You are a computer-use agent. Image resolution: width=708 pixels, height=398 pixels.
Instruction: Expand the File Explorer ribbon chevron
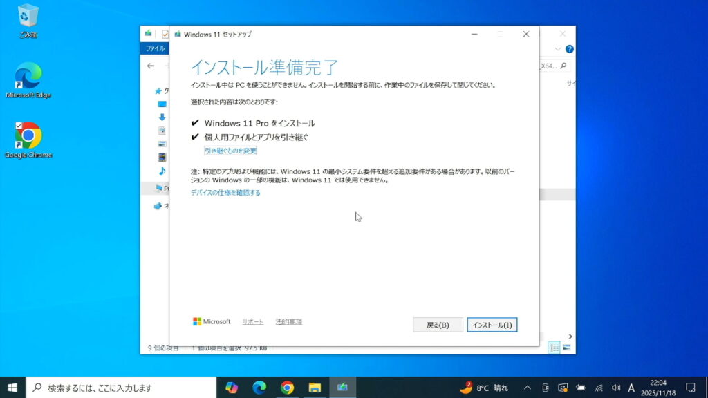pyautogui.click(x=558, y=49)
